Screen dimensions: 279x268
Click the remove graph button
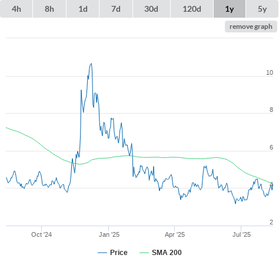(251, 27)
